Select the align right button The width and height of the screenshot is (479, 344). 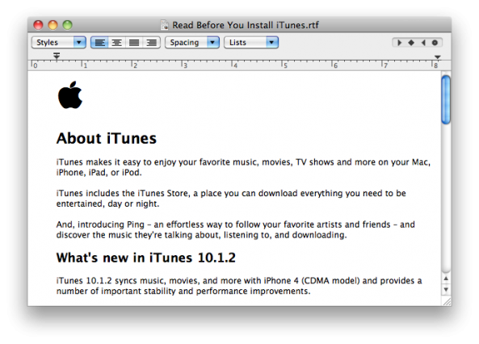click(x=152, y=43)
